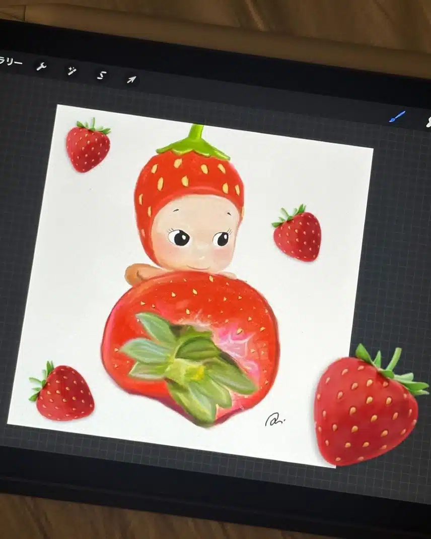Screen dimensions: 431x539
Task: Tap the strawberry doll artwork canvas
Action: 190,285
